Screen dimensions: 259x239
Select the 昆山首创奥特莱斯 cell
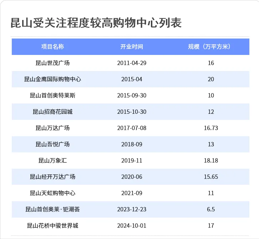[x=52, y=95]
